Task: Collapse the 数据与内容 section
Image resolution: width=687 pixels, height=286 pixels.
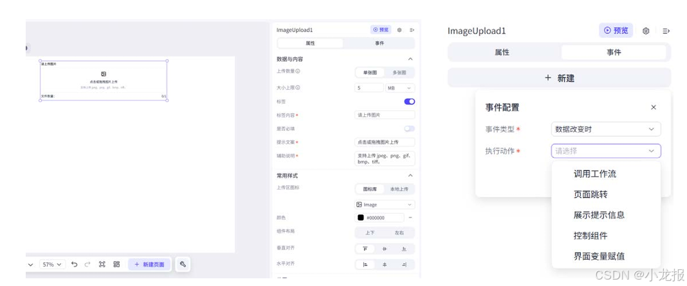Action: pos(410,59)
